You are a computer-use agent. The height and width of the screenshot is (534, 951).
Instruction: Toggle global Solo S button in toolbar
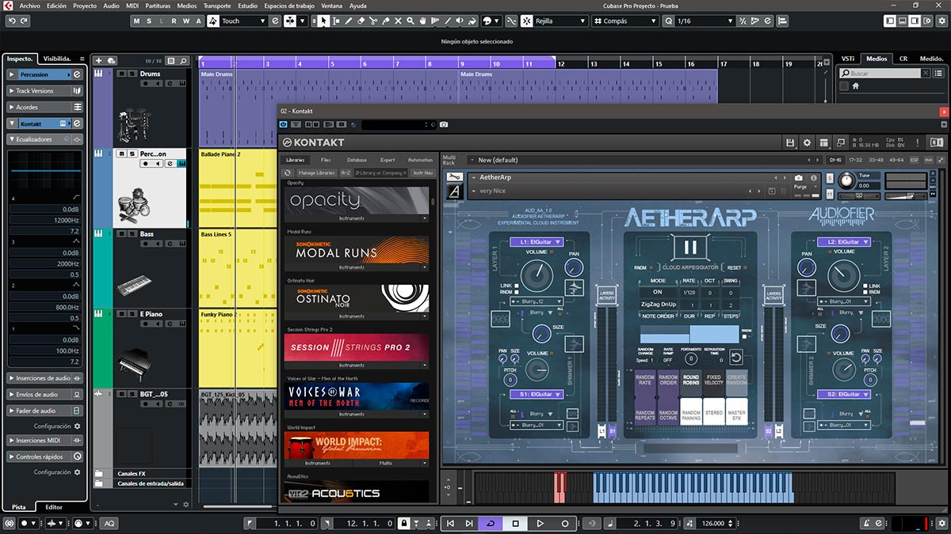[x=148, y=21]
